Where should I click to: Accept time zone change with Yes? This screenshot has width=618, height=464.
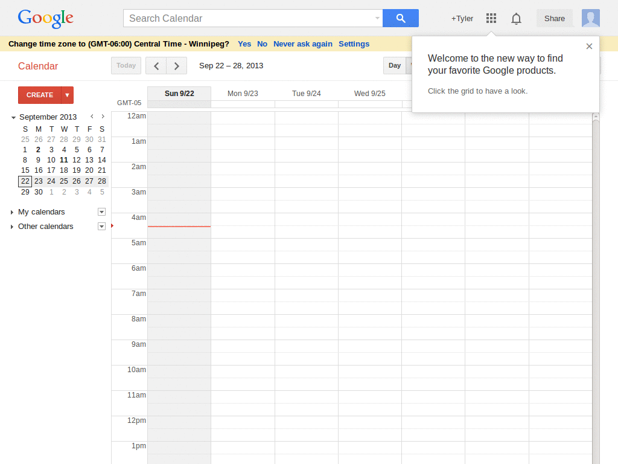(x=244, y=43)
